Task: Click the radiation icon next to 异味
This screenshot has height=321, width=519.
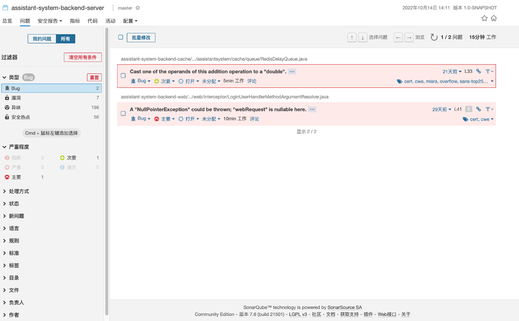Action: click(x=7, y=107)
